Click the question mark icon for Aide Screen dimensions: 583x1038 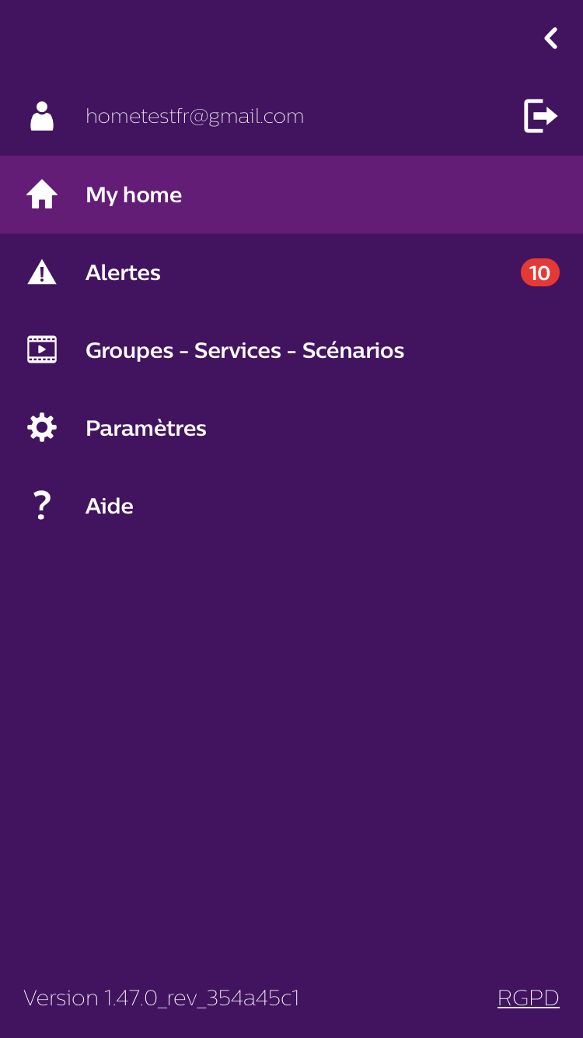[42, 506]
